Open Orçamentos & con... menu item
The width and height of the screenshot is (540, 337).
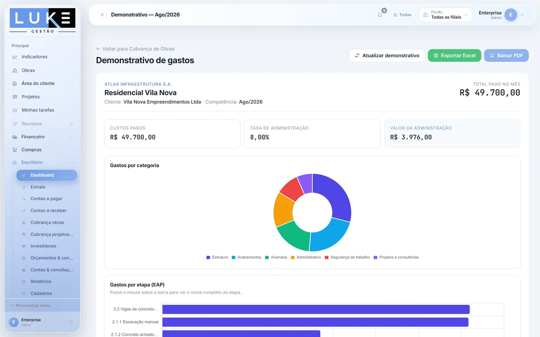pyautogui.click(x=46, y=258)
